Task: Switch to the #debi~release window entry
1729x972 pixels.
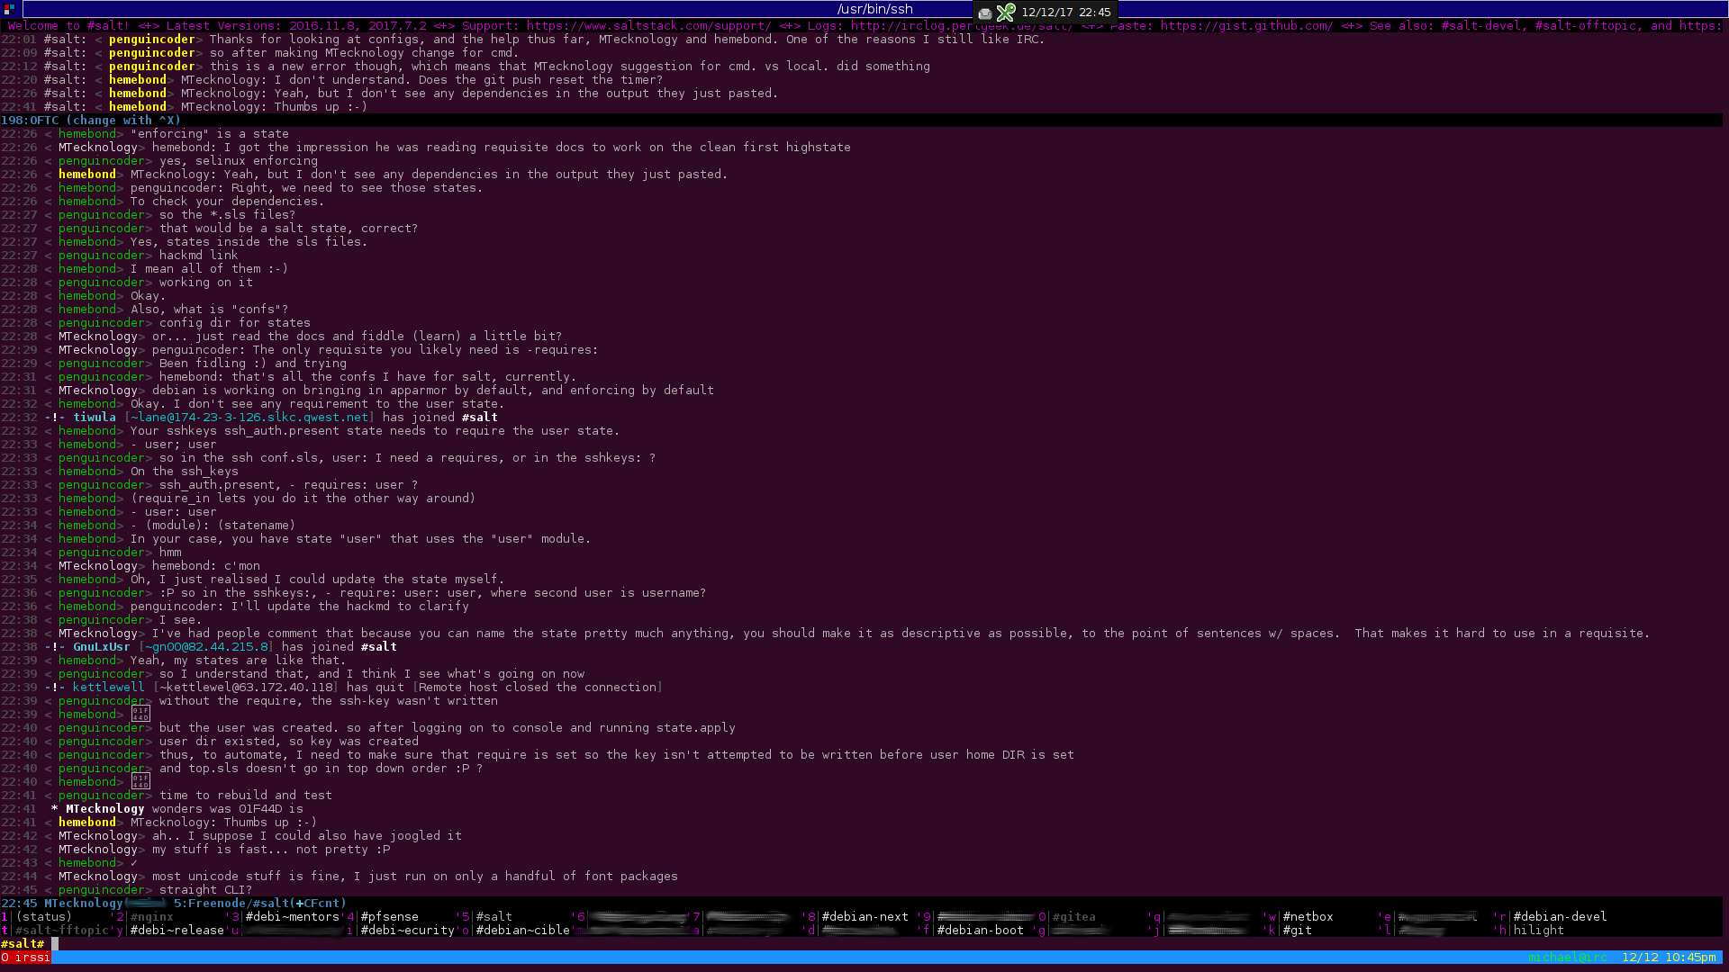Action: [x=177, y=931]
